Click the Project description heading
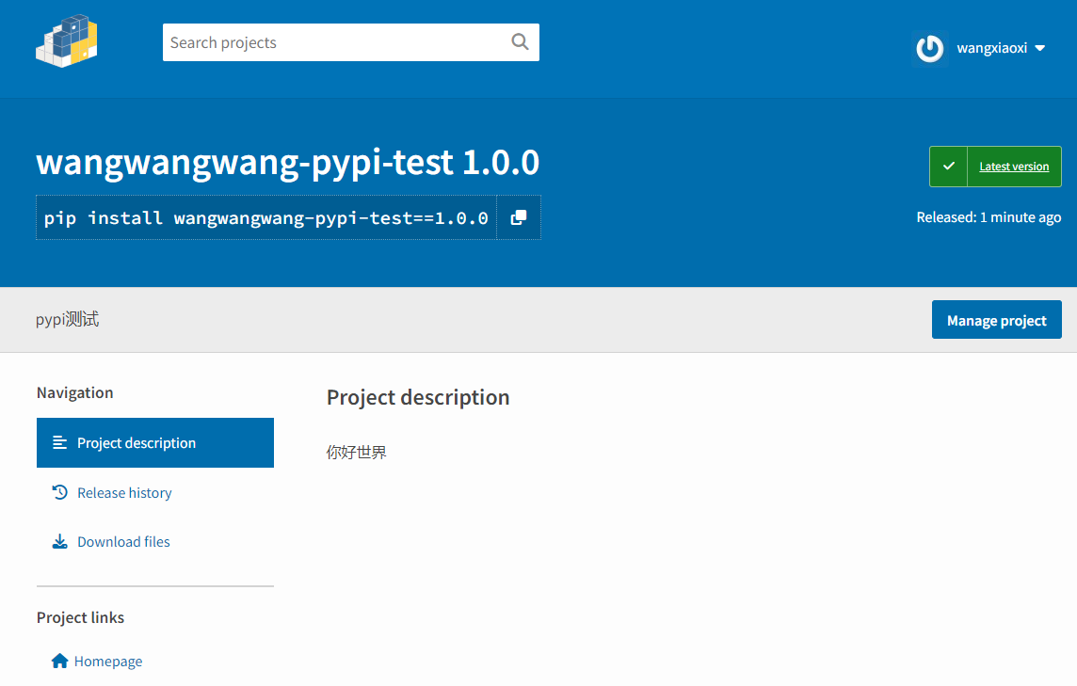Screen dimensions: 1077x686 (x=418, y=398)
